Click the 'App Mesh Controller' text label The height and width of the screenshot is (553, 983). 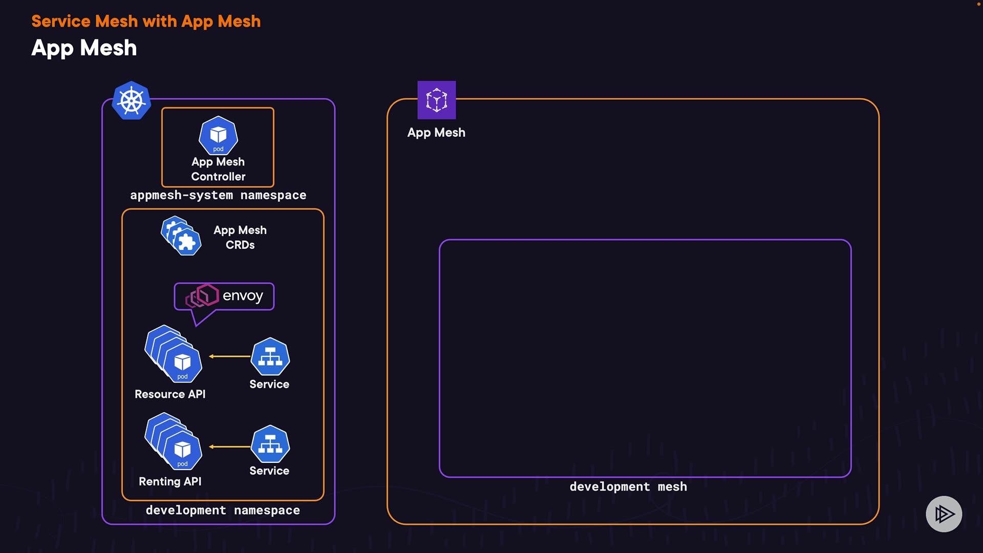pyautogui.click(x=218, y=169)
